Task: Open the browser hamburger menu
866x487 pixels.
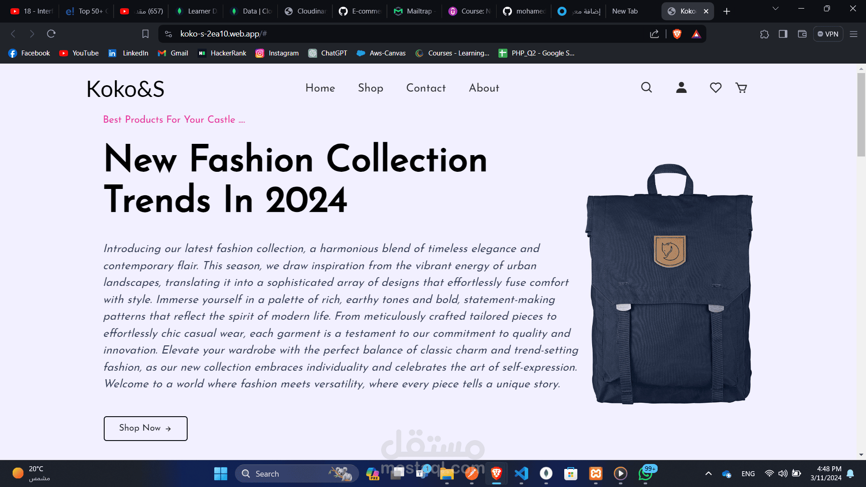Action: click(x=853, y=34)
